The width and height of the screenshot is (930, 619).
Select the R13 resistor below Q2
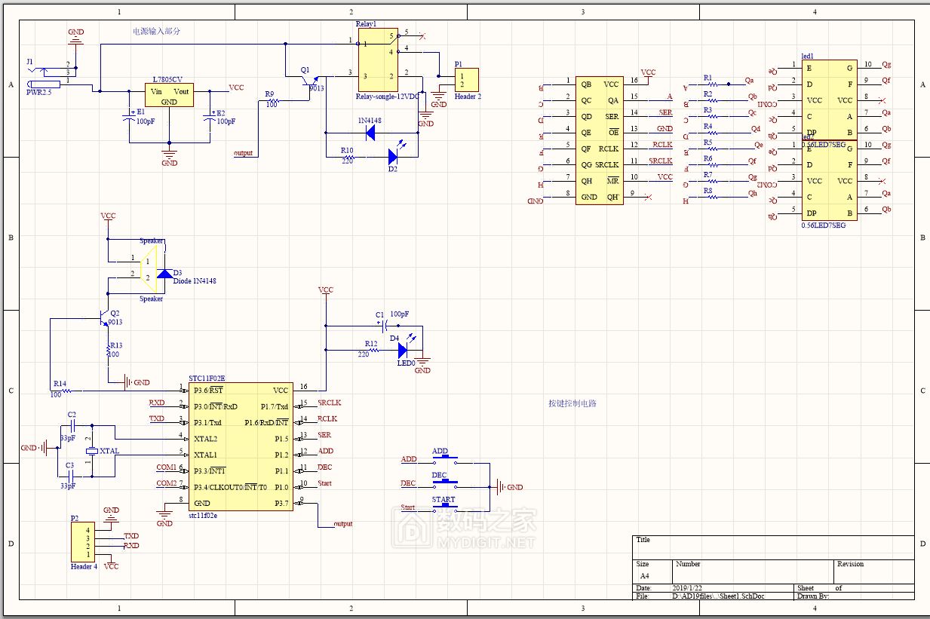coord(109,348)
